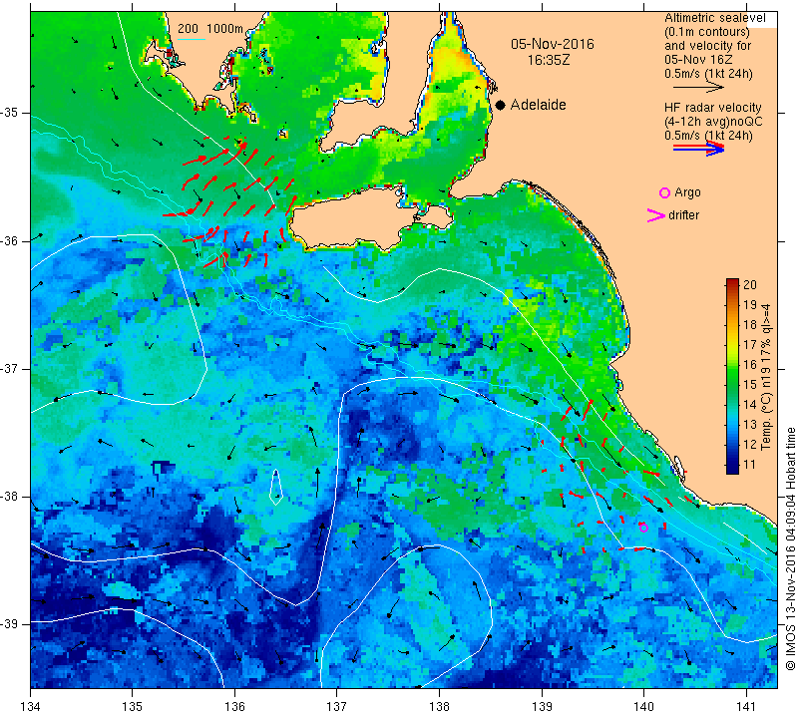Click the magenta Argo float marker on the map
Image resolution: width=798 pixels, height=718 pixels.
click(643, 528)
